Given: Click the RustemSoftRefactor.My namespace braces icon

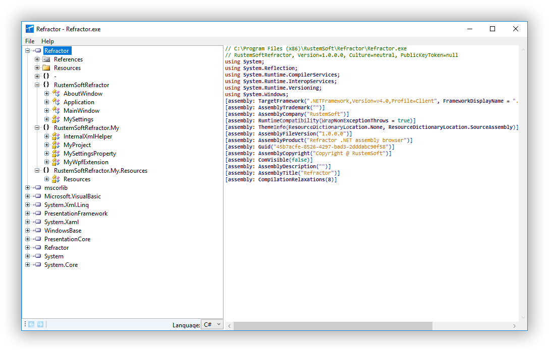Looking at the screenshot, I should (x=46, y=127).
